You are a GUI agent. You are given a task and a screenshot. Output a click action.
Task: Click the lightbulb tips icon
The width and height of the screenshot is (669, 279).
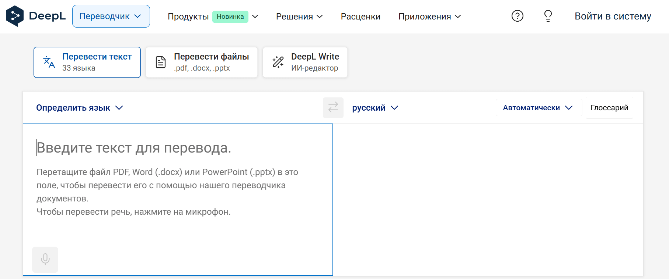(548, 16)
